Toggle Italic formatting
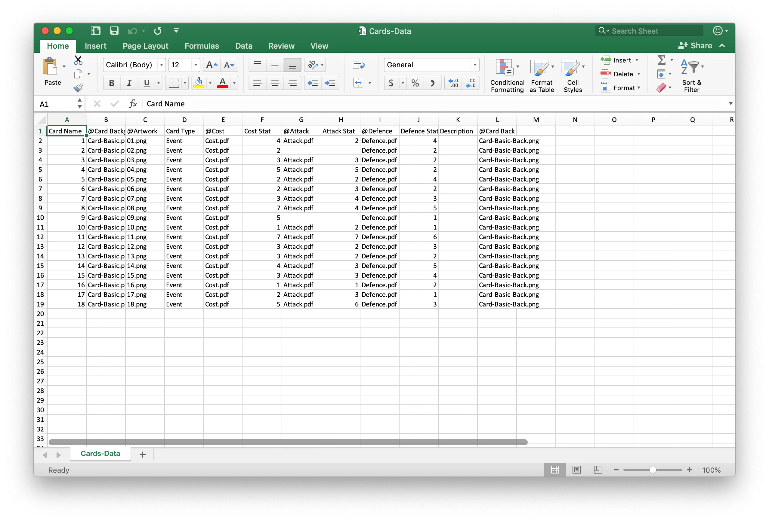Screen dimensions: 769x521 (x=129, y=83)
